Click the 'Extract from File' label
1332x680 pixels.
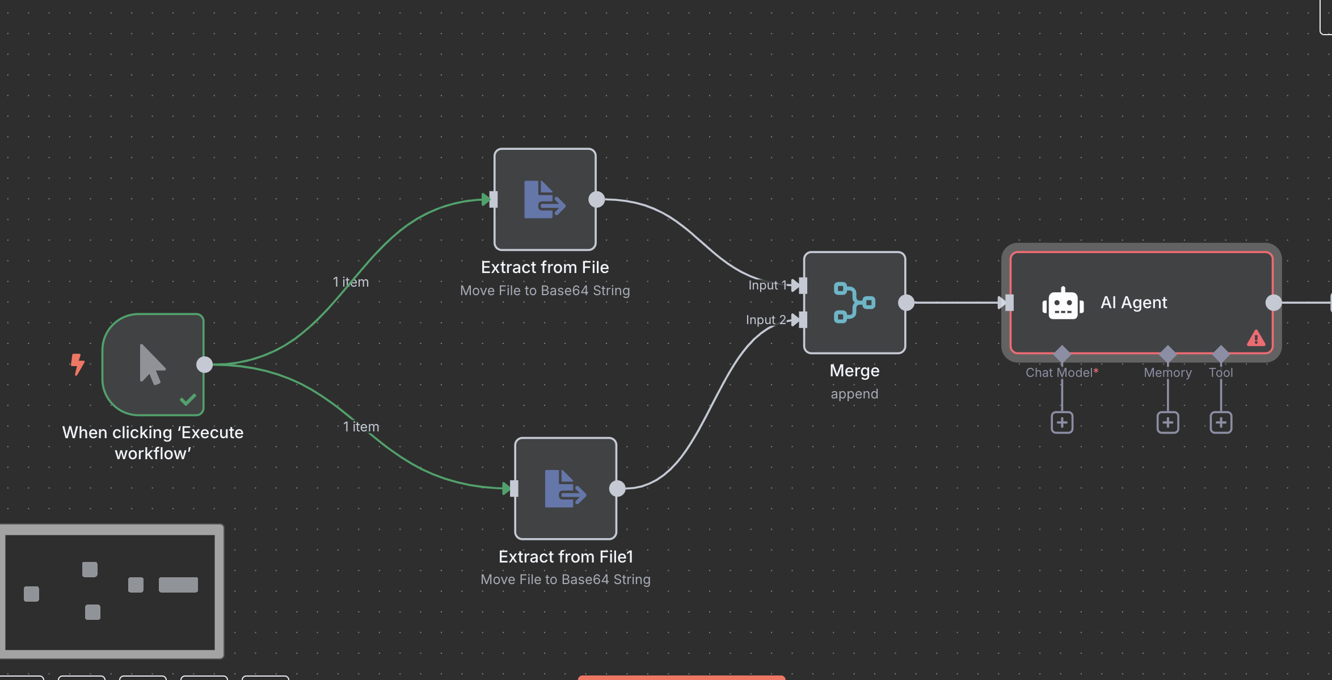pos(545,267)
